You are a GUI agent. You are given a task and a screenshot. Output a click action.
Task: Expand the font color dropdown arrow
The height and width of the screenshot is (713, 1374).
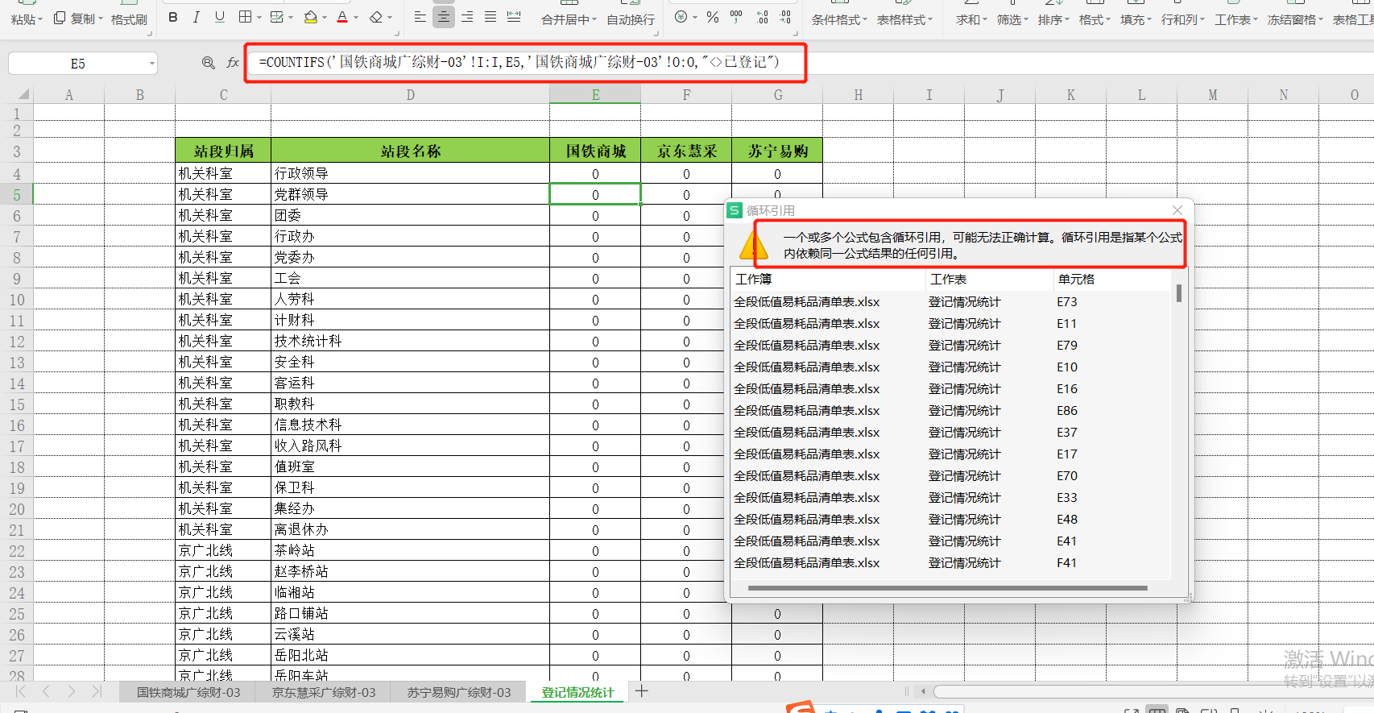(x=356, y=18)
